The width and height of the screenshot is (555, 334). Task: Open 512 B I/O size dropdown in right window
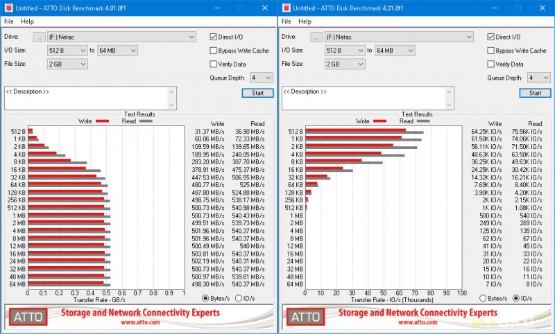pyautogui.click(x=345, y=51)
